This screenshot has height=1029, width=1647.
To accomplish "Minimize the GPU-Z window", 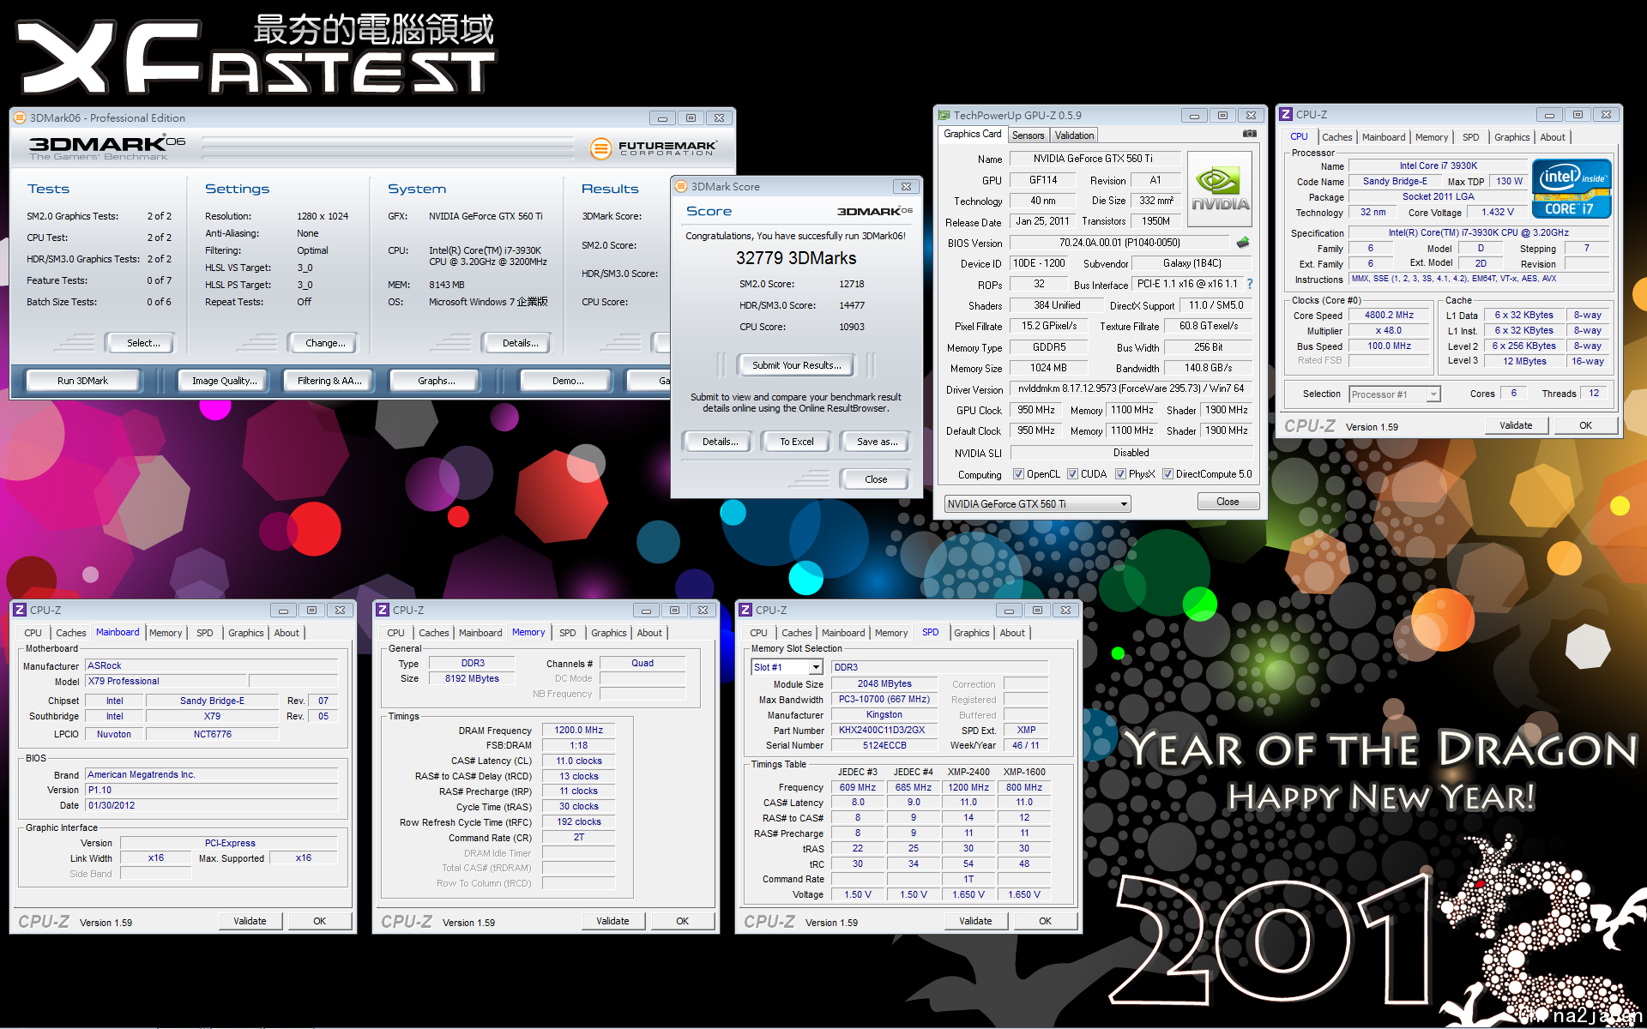I will click(x=1193, y=115).
